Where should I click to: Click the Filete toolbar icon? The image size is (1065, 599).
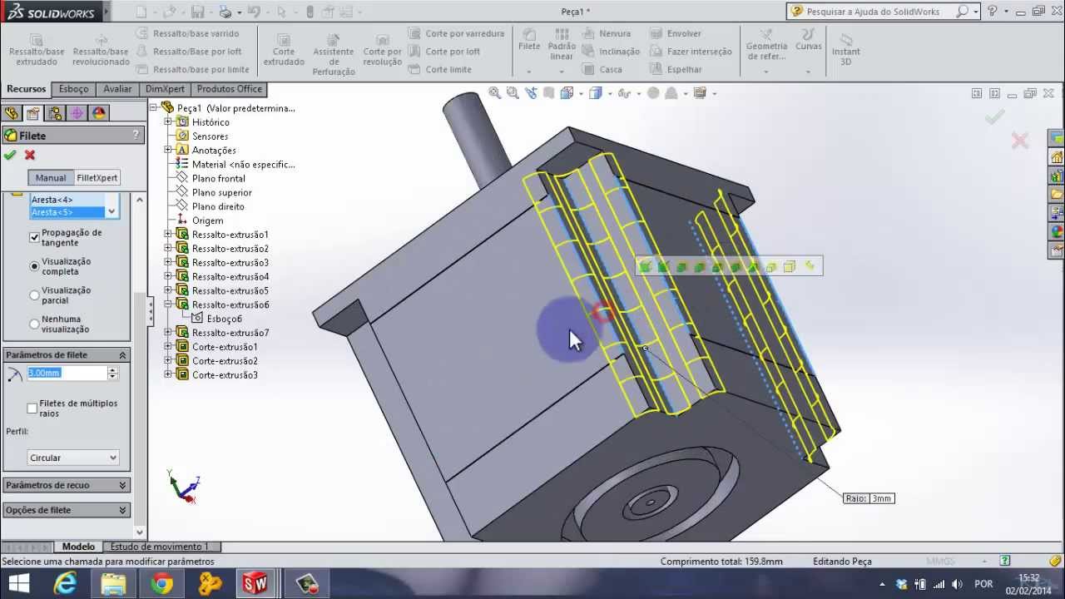click(x=529, y=40)
